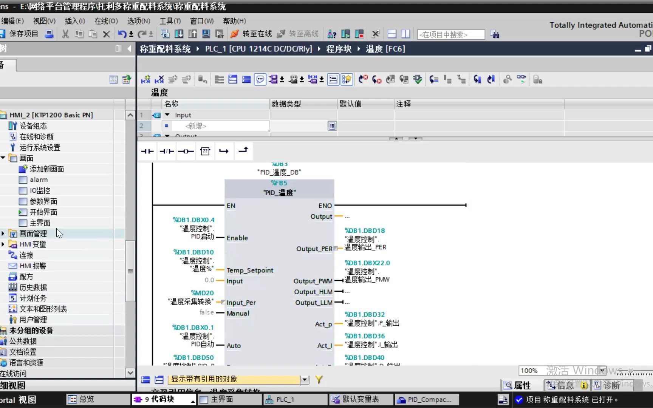Switch to 诊断 diagnostics tab
The height and width of the screenshot is (408, 653).
607,385
